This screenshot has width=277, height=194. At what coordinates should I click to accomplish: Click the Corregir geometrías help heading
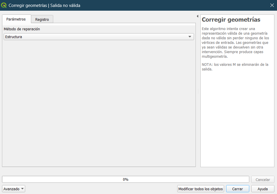231,20
